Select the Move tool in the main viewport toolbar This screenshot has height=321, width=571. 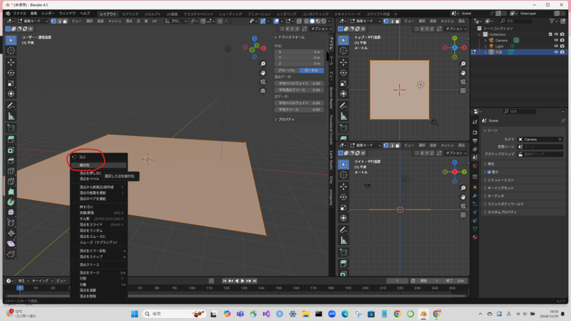(11, 62)
